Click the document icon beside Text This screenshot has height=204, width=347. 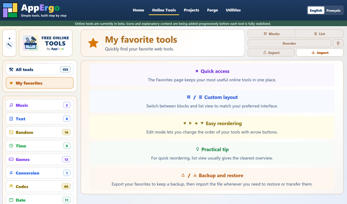point(11,119)
